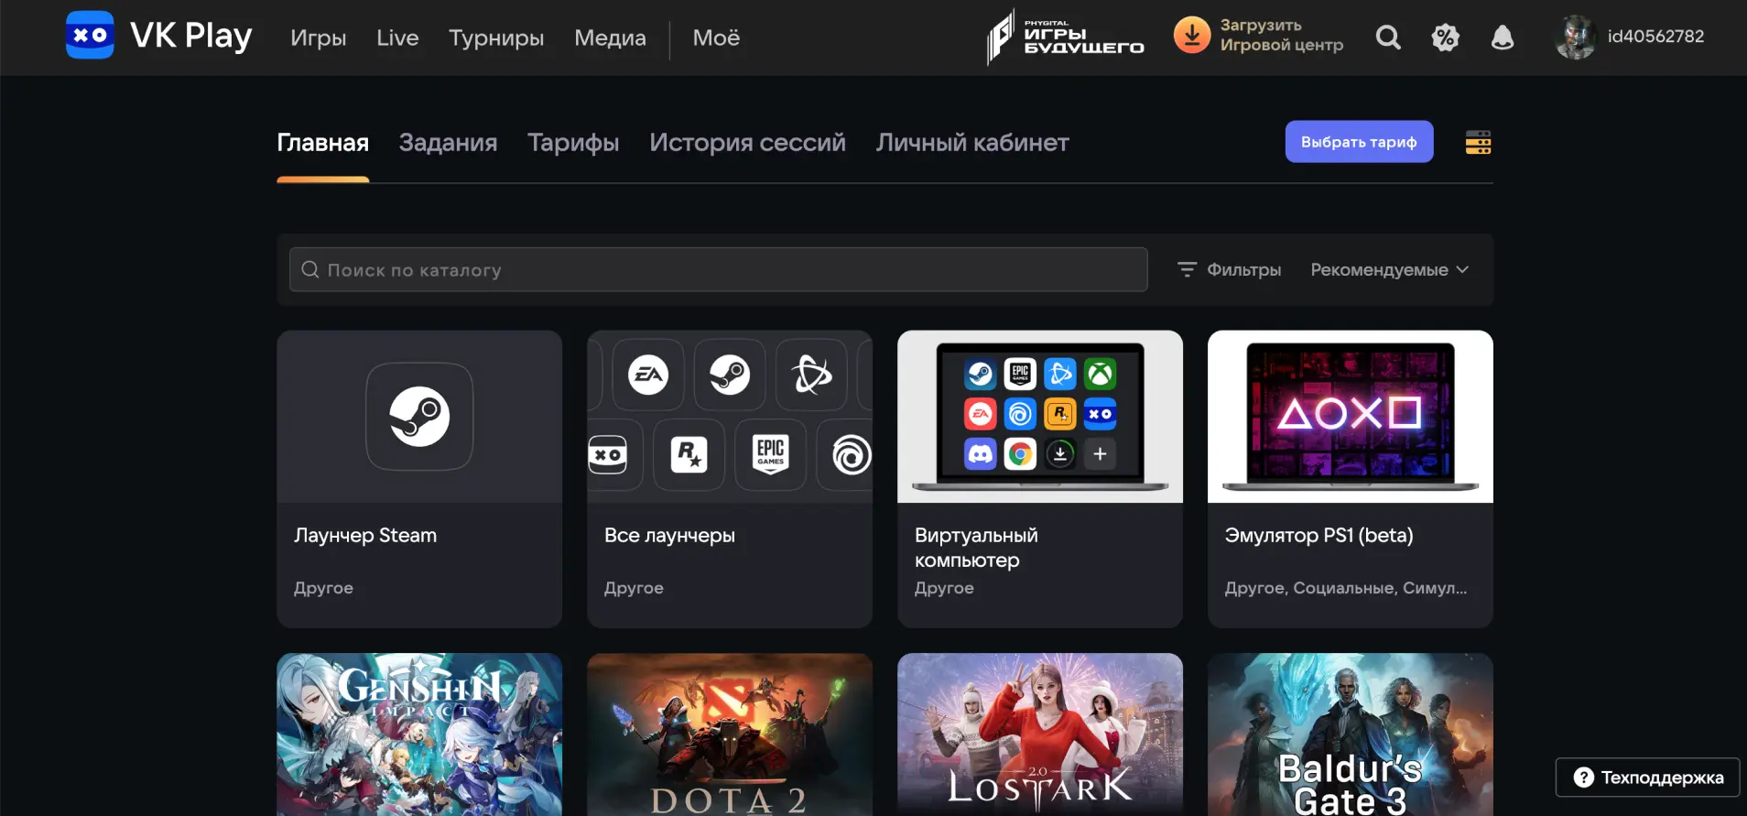Open the search magnifier in header
1747x816 pixels.
[x=1388, y=38]
